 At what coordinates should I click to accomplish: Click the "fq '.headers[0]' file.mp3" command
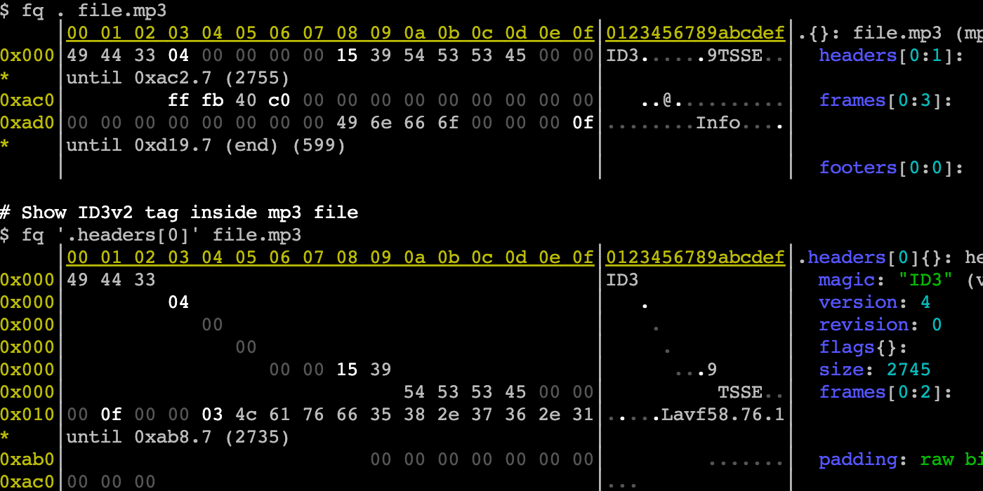tap(151, 235)
